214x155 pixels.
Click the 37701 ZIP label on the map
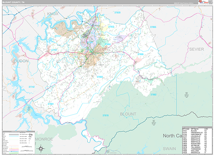90,42
